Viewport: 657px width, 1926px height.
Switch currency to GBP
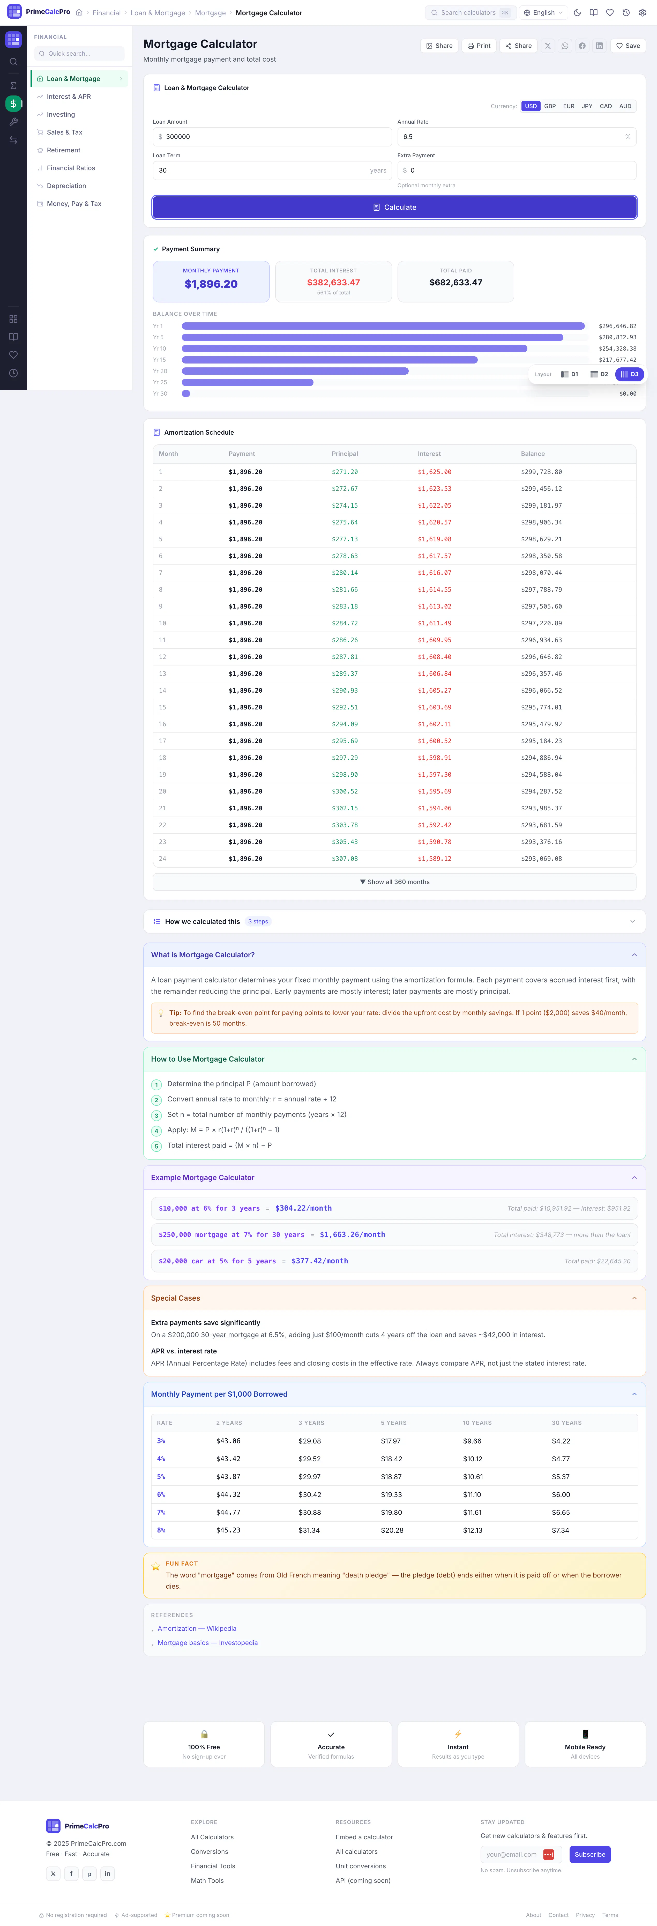click(x=550, y=106)
